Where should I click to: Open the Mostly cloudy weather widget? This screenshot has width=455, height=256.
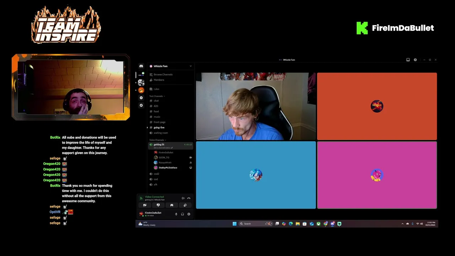[x=148, y=224]
